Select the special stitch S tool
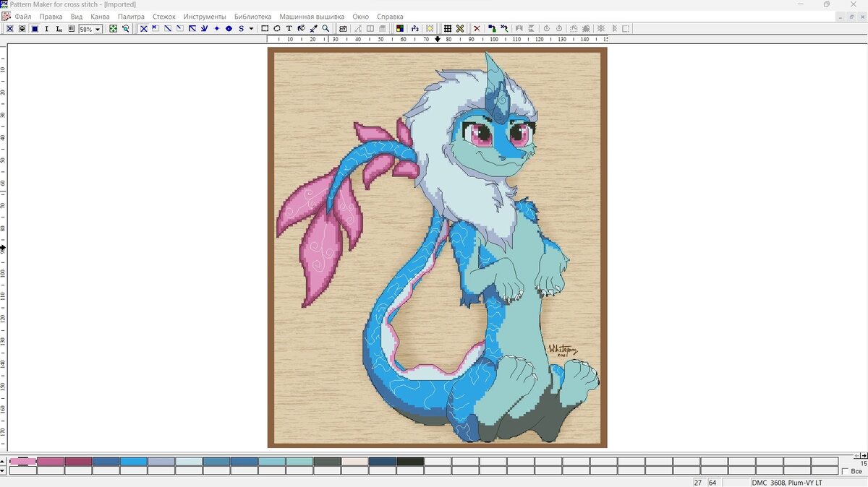The width and height of the screenshot is (868, 487). point(241,29)
